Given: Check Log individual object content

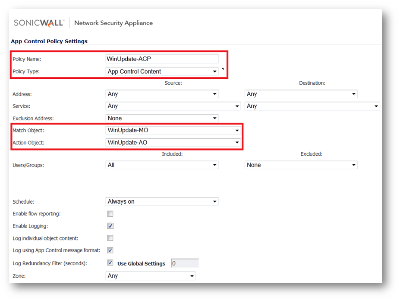Looking at the screenshot, I should click(x=110, y=238).
